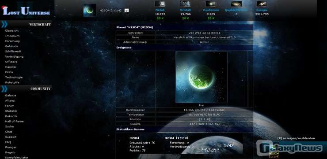Click the Energie lightning icon
This screenshot has width=327, height=159.
[x=262, y=4]
